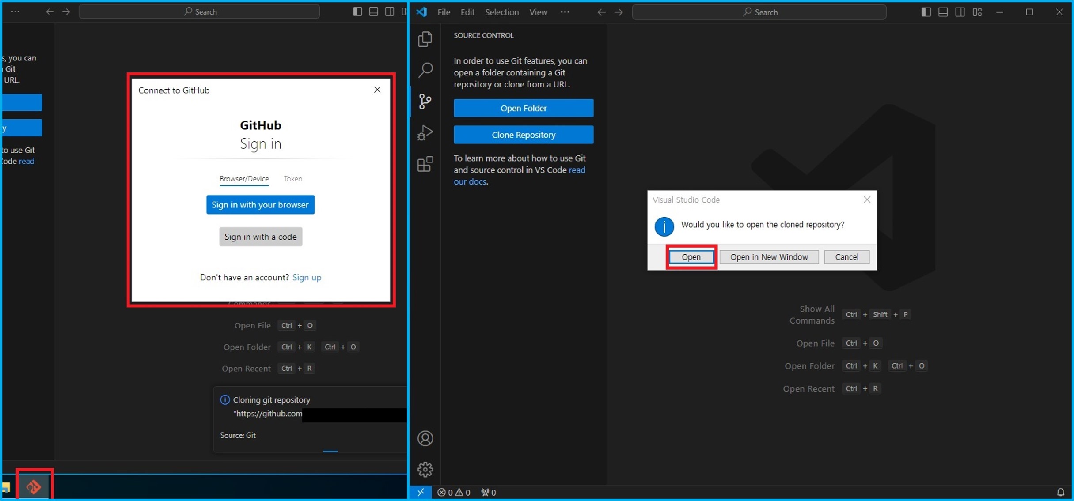The width and height of the screenshot is (1074, 501).
Task: Click Sign in with your browser
Action: click(260, 205)
